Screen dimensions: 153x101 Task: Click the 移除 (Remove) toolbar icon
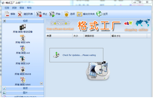pyautogui.click(x=7, y=14)
